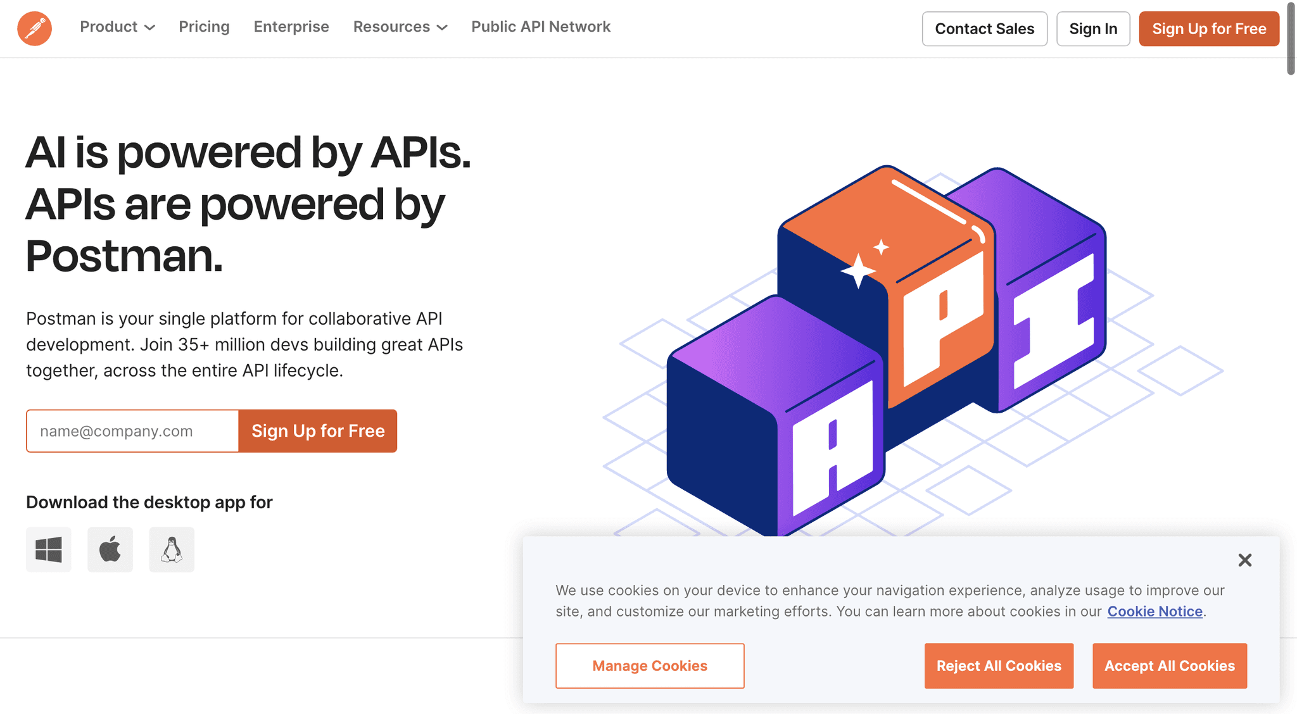1297x714 pixels.
Task: Visit the Public API Network
Action: (x=540, y=27)
